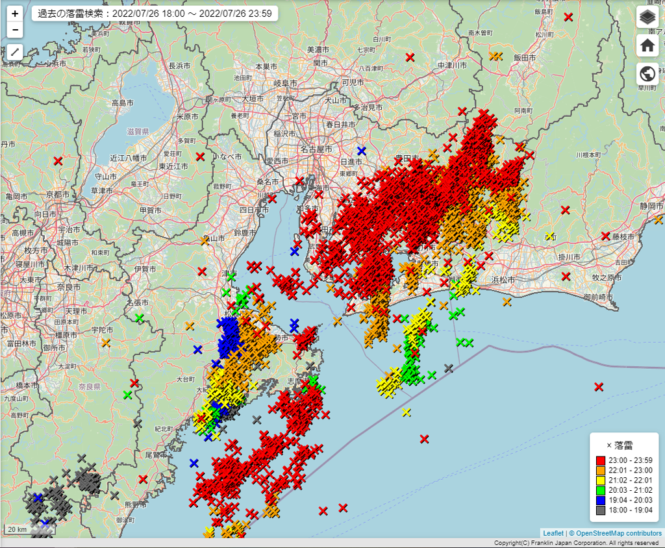Viewport: 665px width, 548px height.
Task: Open the map layers control
Action: pos(647,17)
